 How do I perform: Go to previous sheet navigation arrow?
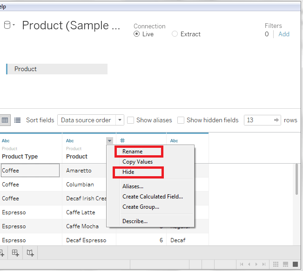click(x=249, y=264)
